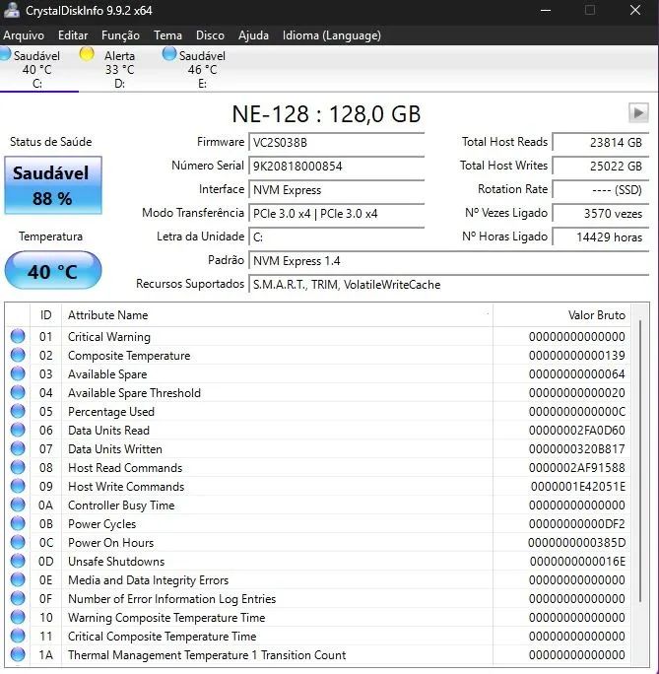Click the Attribute Name column header

[277, 315]
